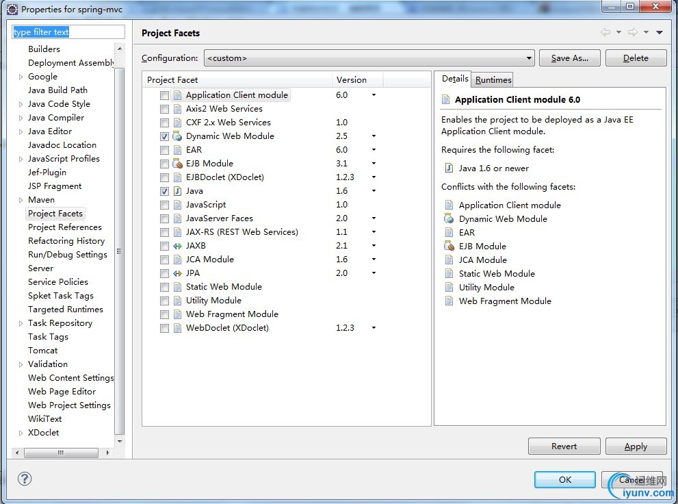The image size is (678, 504).
Task: Enable the Application Client module facet
Action: pos(164,95)
